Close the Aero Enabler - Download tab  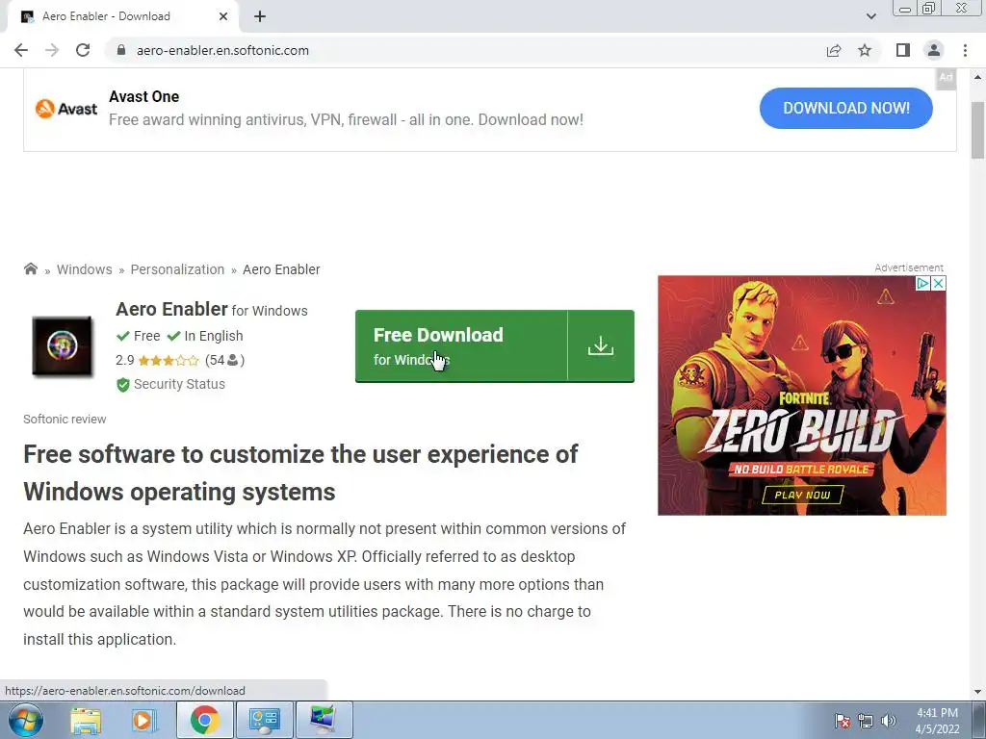[x=223, y=16]
